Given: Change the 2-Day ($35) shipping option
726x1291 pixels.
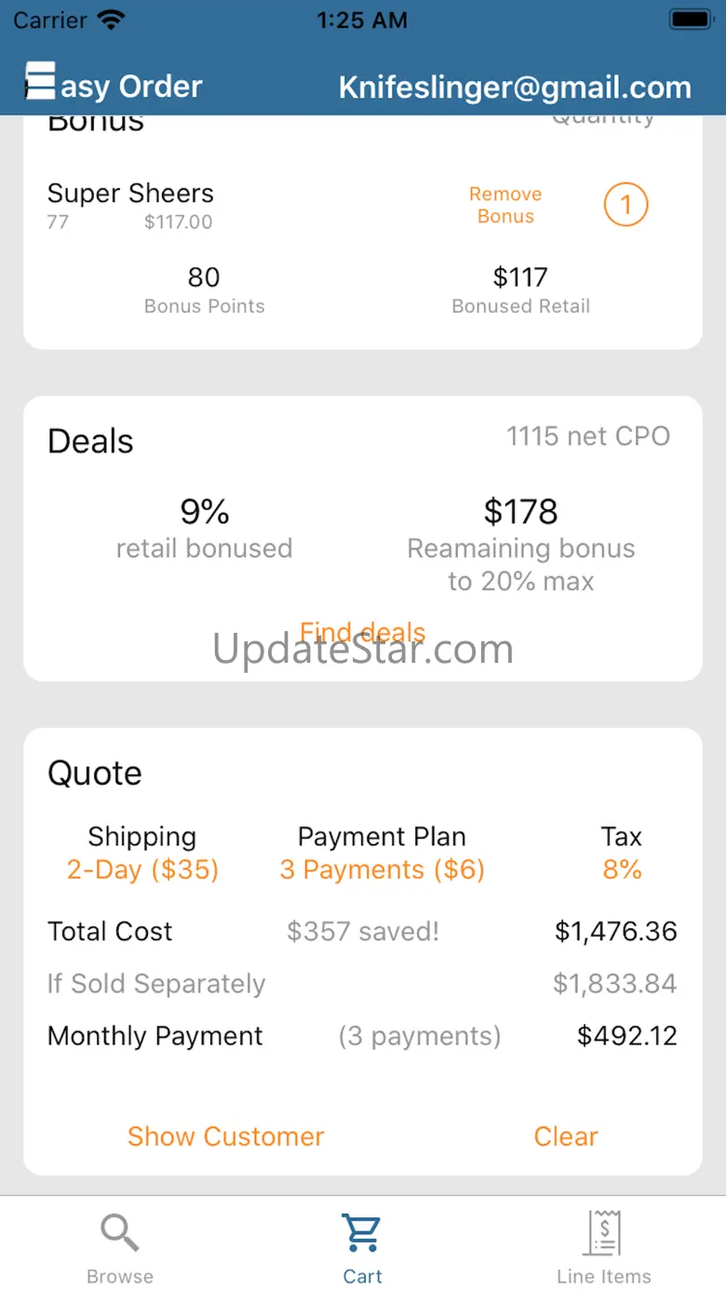Looking at the screenshot, I should click(x=142, y=870).
